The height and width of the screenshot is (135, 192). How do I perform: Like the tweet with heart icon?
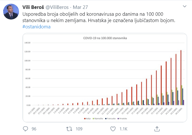[113, 129]
